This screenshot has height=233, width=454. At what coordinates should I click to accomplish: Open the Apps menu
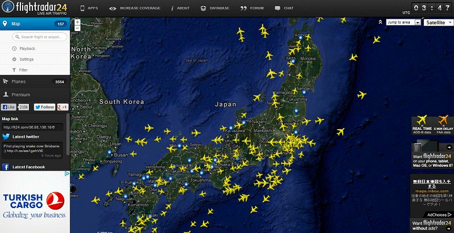pos(89,9)
